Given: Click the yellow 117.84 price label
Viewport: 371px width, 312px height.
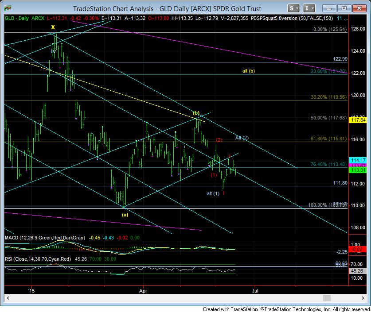Looking at the screenshot, I should pyautogui.click(x=358, y=120).
